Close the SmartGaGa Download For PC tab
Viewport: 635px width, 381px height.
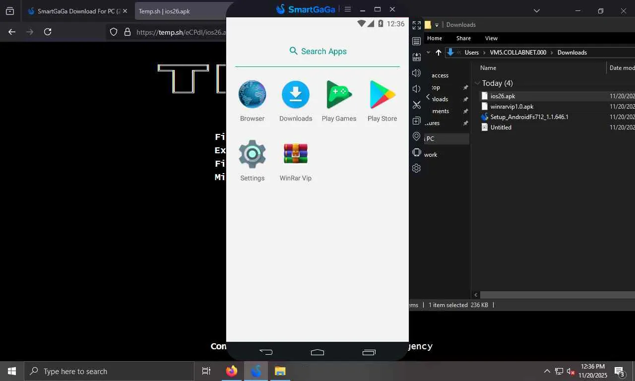point(125,11)
